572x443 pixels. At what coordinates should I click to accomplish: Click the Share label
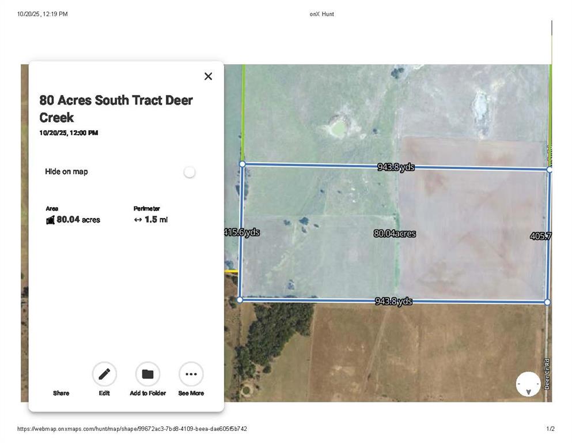coord(61,393)
